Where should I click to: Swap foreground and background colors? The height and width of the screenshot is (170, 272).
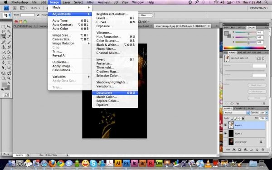pyautogui.click(x=9, y=83)
